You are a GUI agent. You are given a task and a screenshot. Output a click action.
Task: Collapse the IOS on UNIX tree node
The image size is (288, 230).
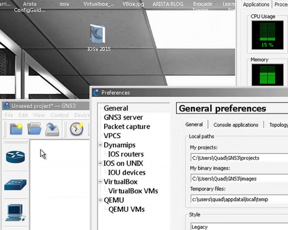100,163
